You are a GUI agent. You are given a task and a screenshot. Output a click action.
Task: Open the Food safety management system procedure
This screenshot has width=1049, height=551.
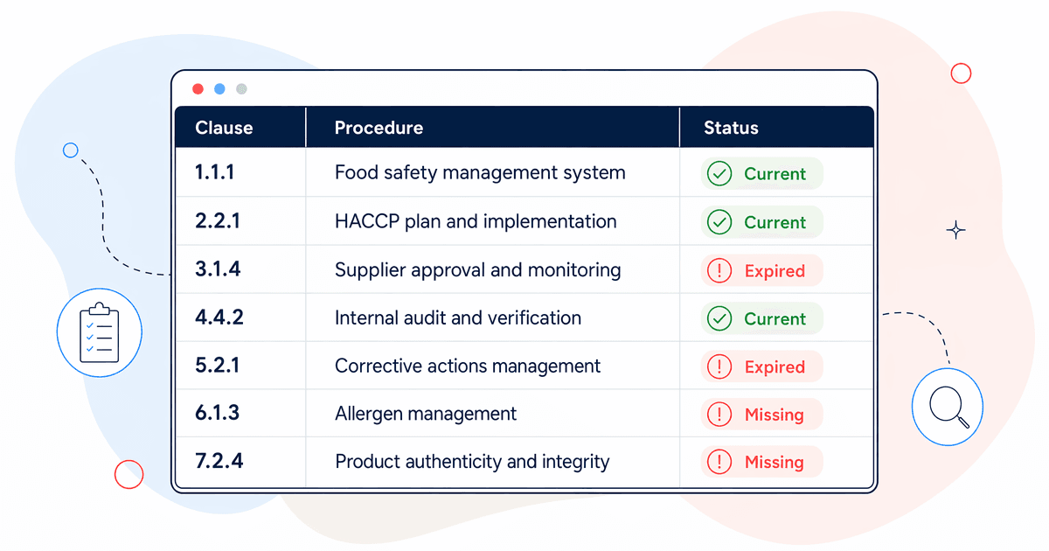(480, 173)
